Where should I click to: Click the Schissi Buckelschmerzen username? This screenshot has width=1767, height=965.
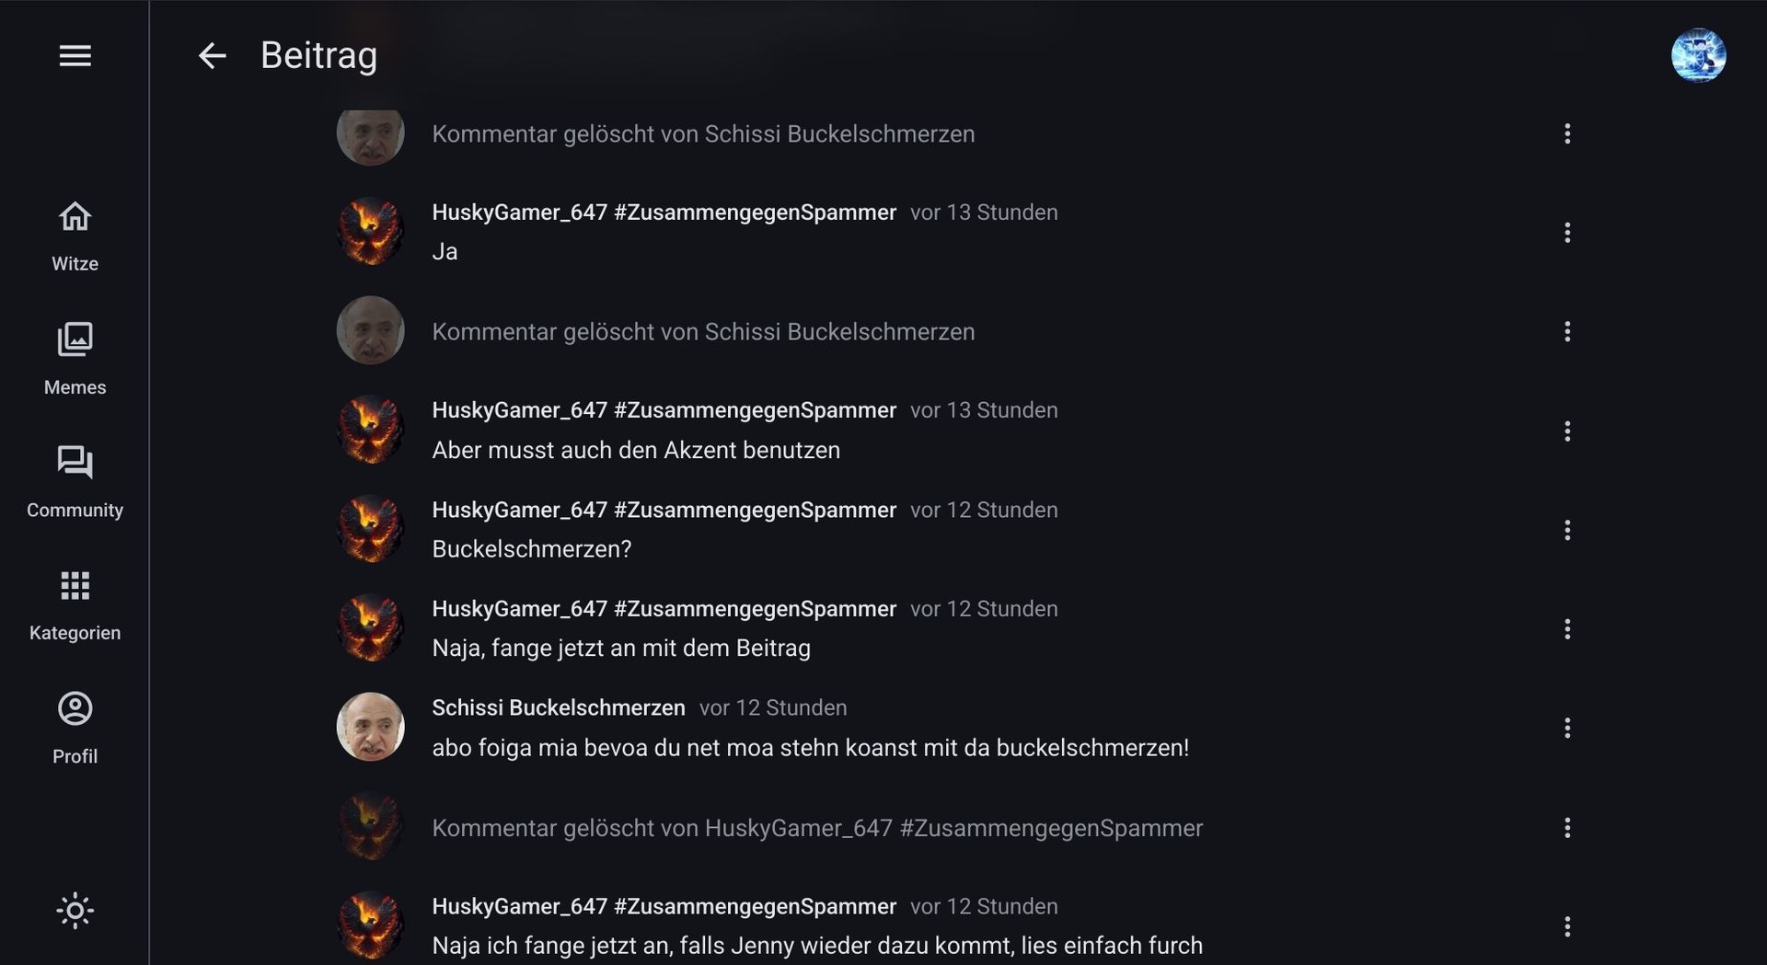coord(559,707)
